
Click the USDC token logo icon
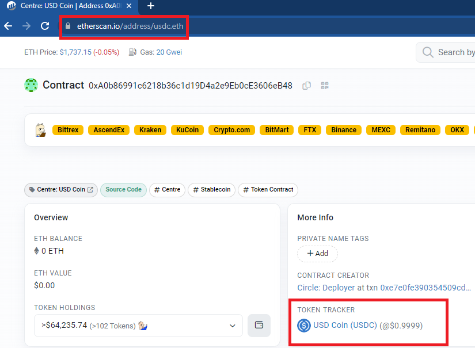pyautogui.click(x=304, y=326)
